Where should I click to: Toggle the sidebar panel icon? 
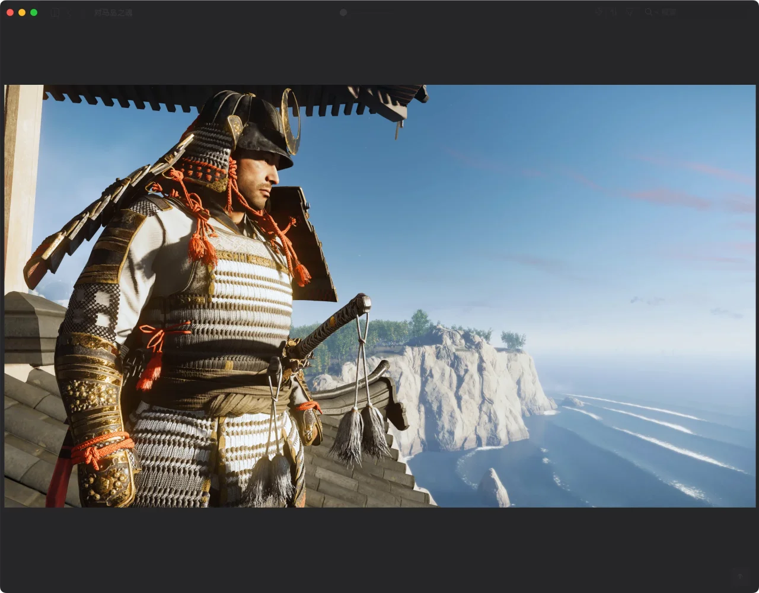click(x=55, y=12)
